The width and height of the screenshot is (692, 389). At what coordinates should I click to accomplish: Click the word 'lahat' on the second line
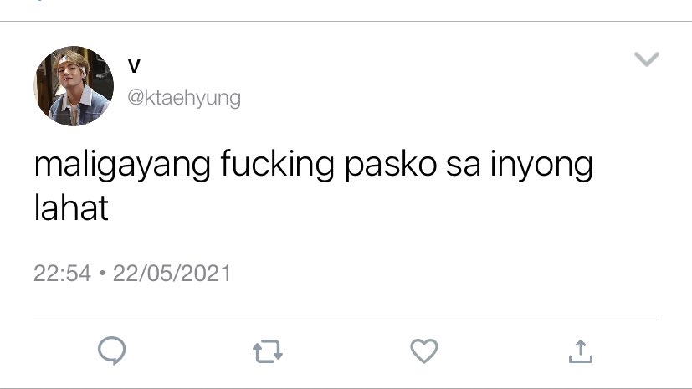tap(71, 207)
